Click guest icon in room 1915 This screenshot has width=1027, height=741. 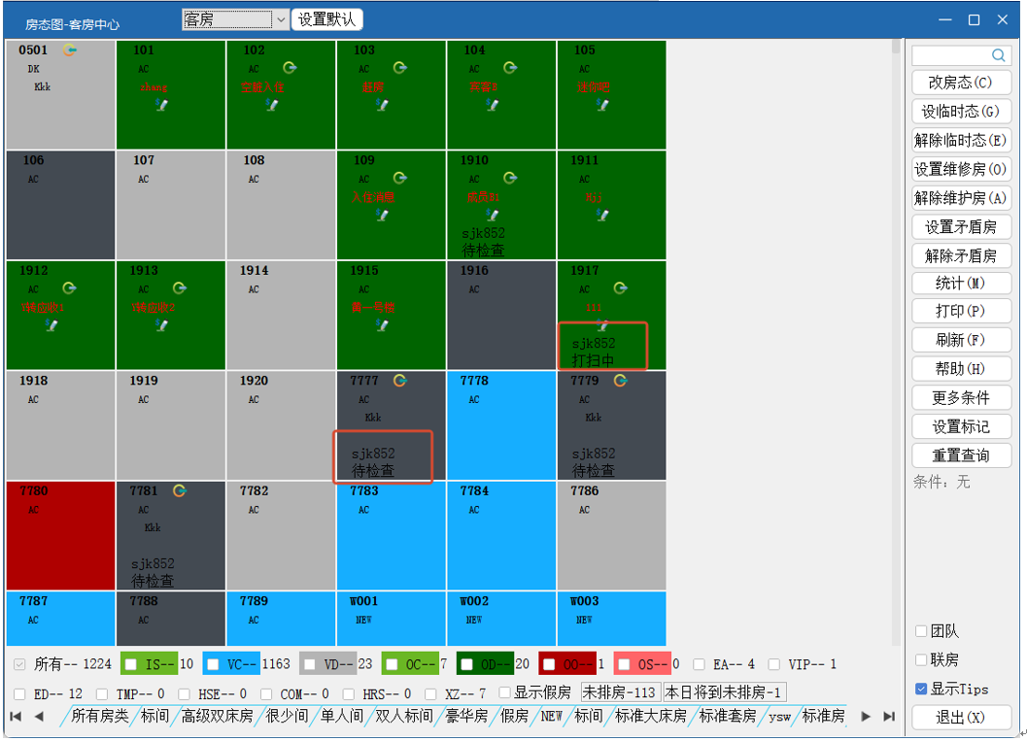383,324
